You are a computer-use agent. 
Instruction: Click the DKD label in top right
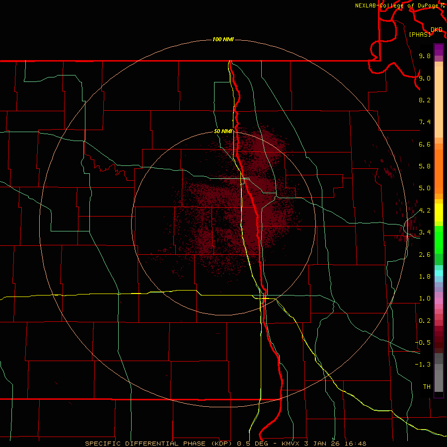coord(437,30)
